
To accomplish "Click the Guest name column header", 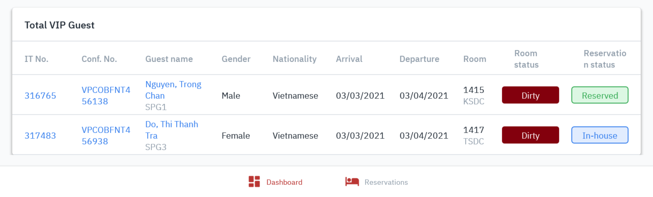I will (x=169, y=59).
